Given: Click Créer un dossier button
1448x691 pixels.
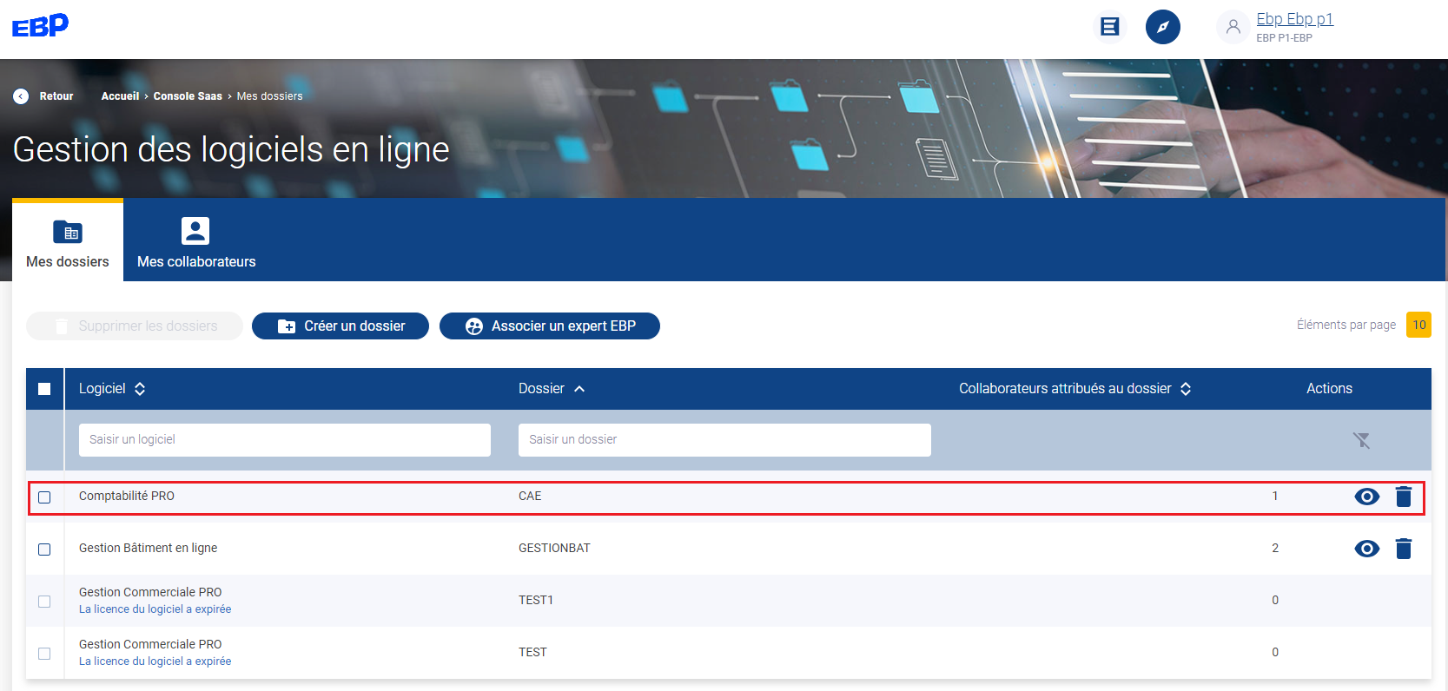Looking at the screenshot, I should coord(341,326).
